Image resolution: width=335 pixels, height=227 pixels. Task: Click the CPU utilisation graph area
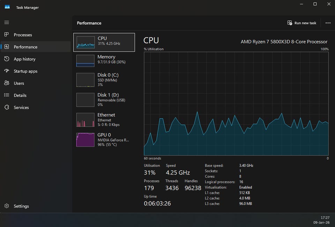[236, 104]
